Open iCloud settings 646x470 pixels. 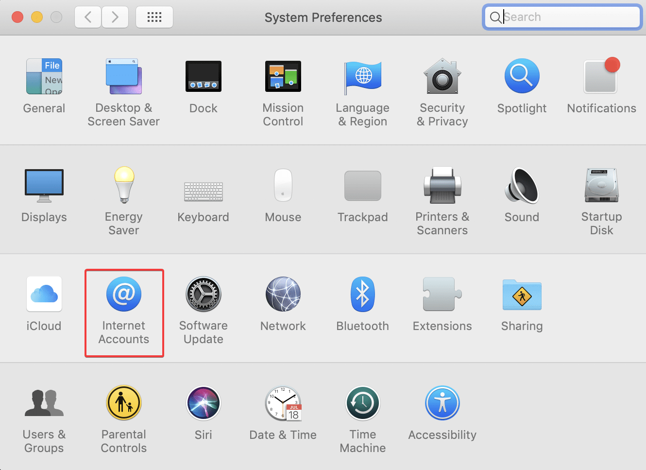pyautogui.click(x=44, y=304)
